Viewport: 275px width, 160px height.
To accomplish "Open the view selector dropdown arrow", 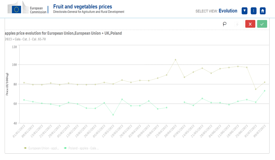I will (x=244, y=11).
